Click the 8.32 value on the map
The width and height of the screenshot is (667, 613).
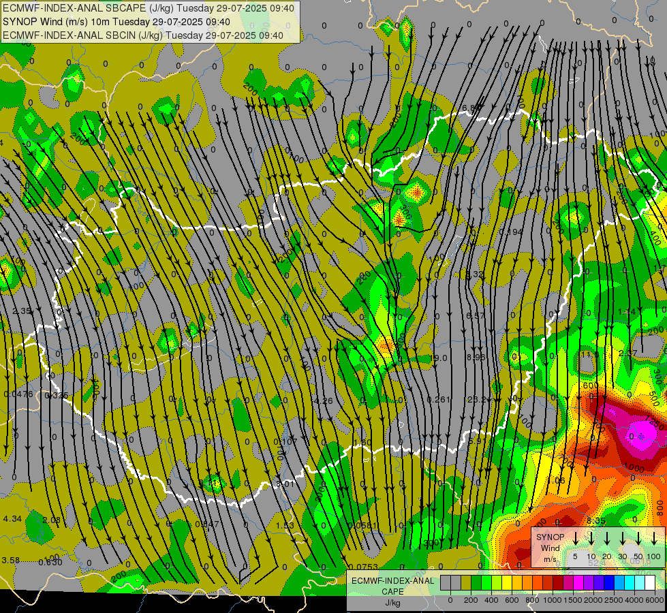[x=475, y=274]
